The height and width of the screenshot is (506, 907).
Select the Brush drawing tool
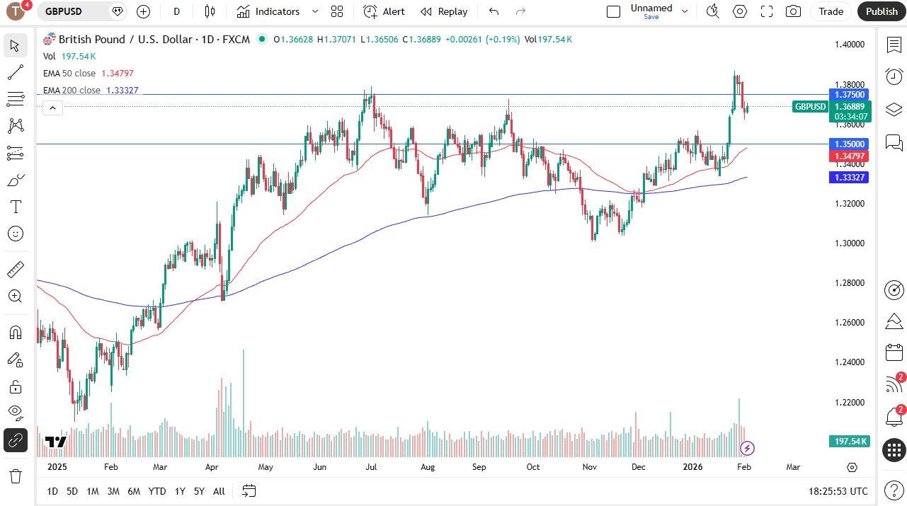click(16, 179)
